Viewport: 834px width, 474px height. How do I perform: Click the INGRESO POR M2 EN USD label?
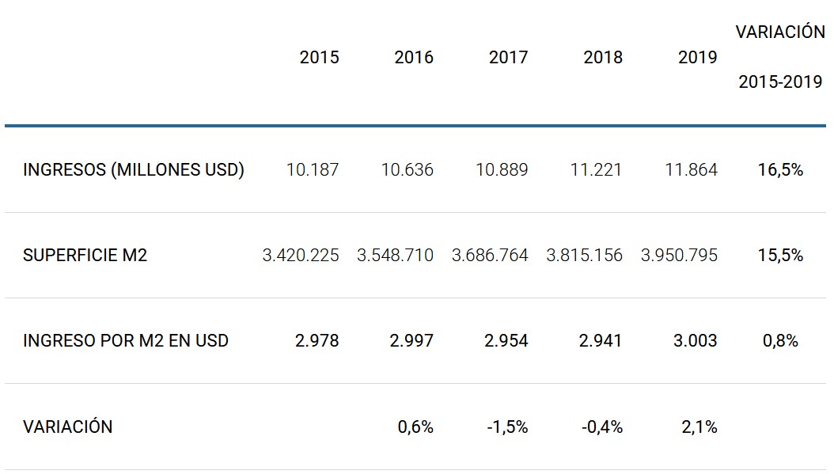(126, 341)
